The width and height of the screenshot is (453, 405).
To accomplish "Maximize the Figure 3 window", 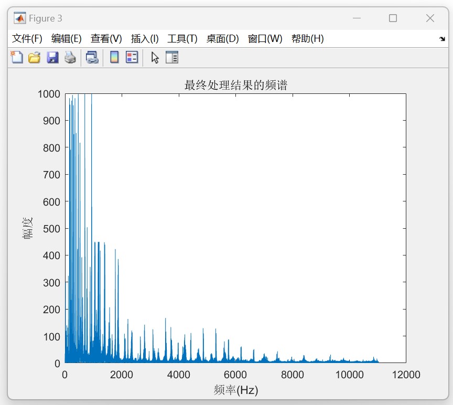I will pos(393,18).
